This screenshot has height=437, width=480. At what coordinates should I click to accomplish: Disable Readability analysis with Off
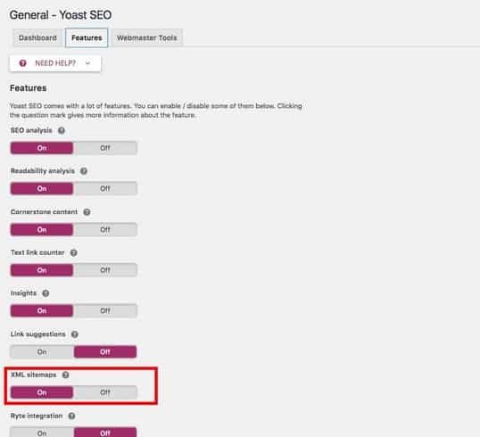coord(105,188)
